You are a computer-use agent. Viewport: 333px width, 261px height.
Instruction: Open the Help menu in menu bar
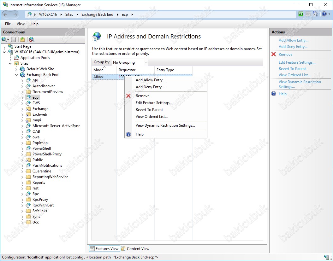click(x=34, y=24)
